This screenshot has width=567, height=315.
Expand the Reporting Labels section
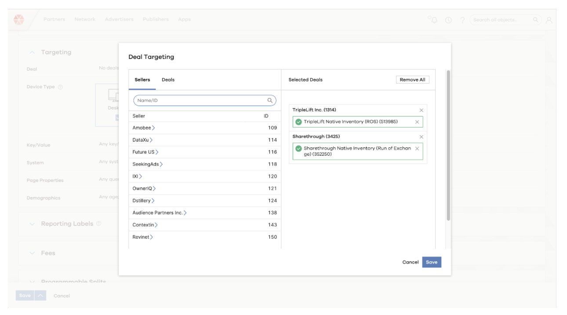[32, 224]
